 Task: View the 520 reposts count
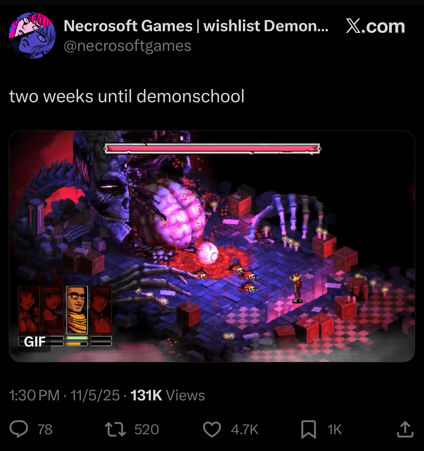tap(147, 430)
